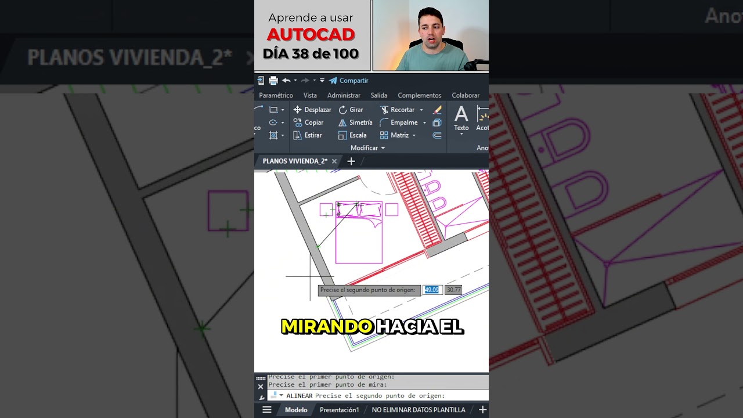Click the Redo arrow icon
This screenshot has width=743, height=418.
coord(305,81)
